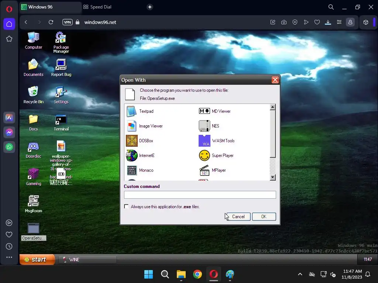Open a new browser tab
This screenshot has width=378, height=283.
coord(150,7)
